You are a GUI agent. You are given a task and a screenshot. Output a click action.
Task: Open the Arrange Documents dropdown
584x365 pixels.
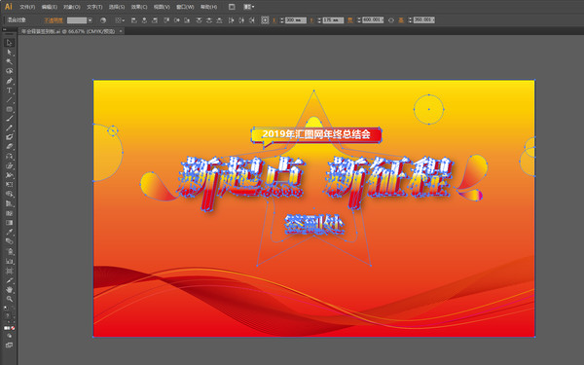pos(249,7)
